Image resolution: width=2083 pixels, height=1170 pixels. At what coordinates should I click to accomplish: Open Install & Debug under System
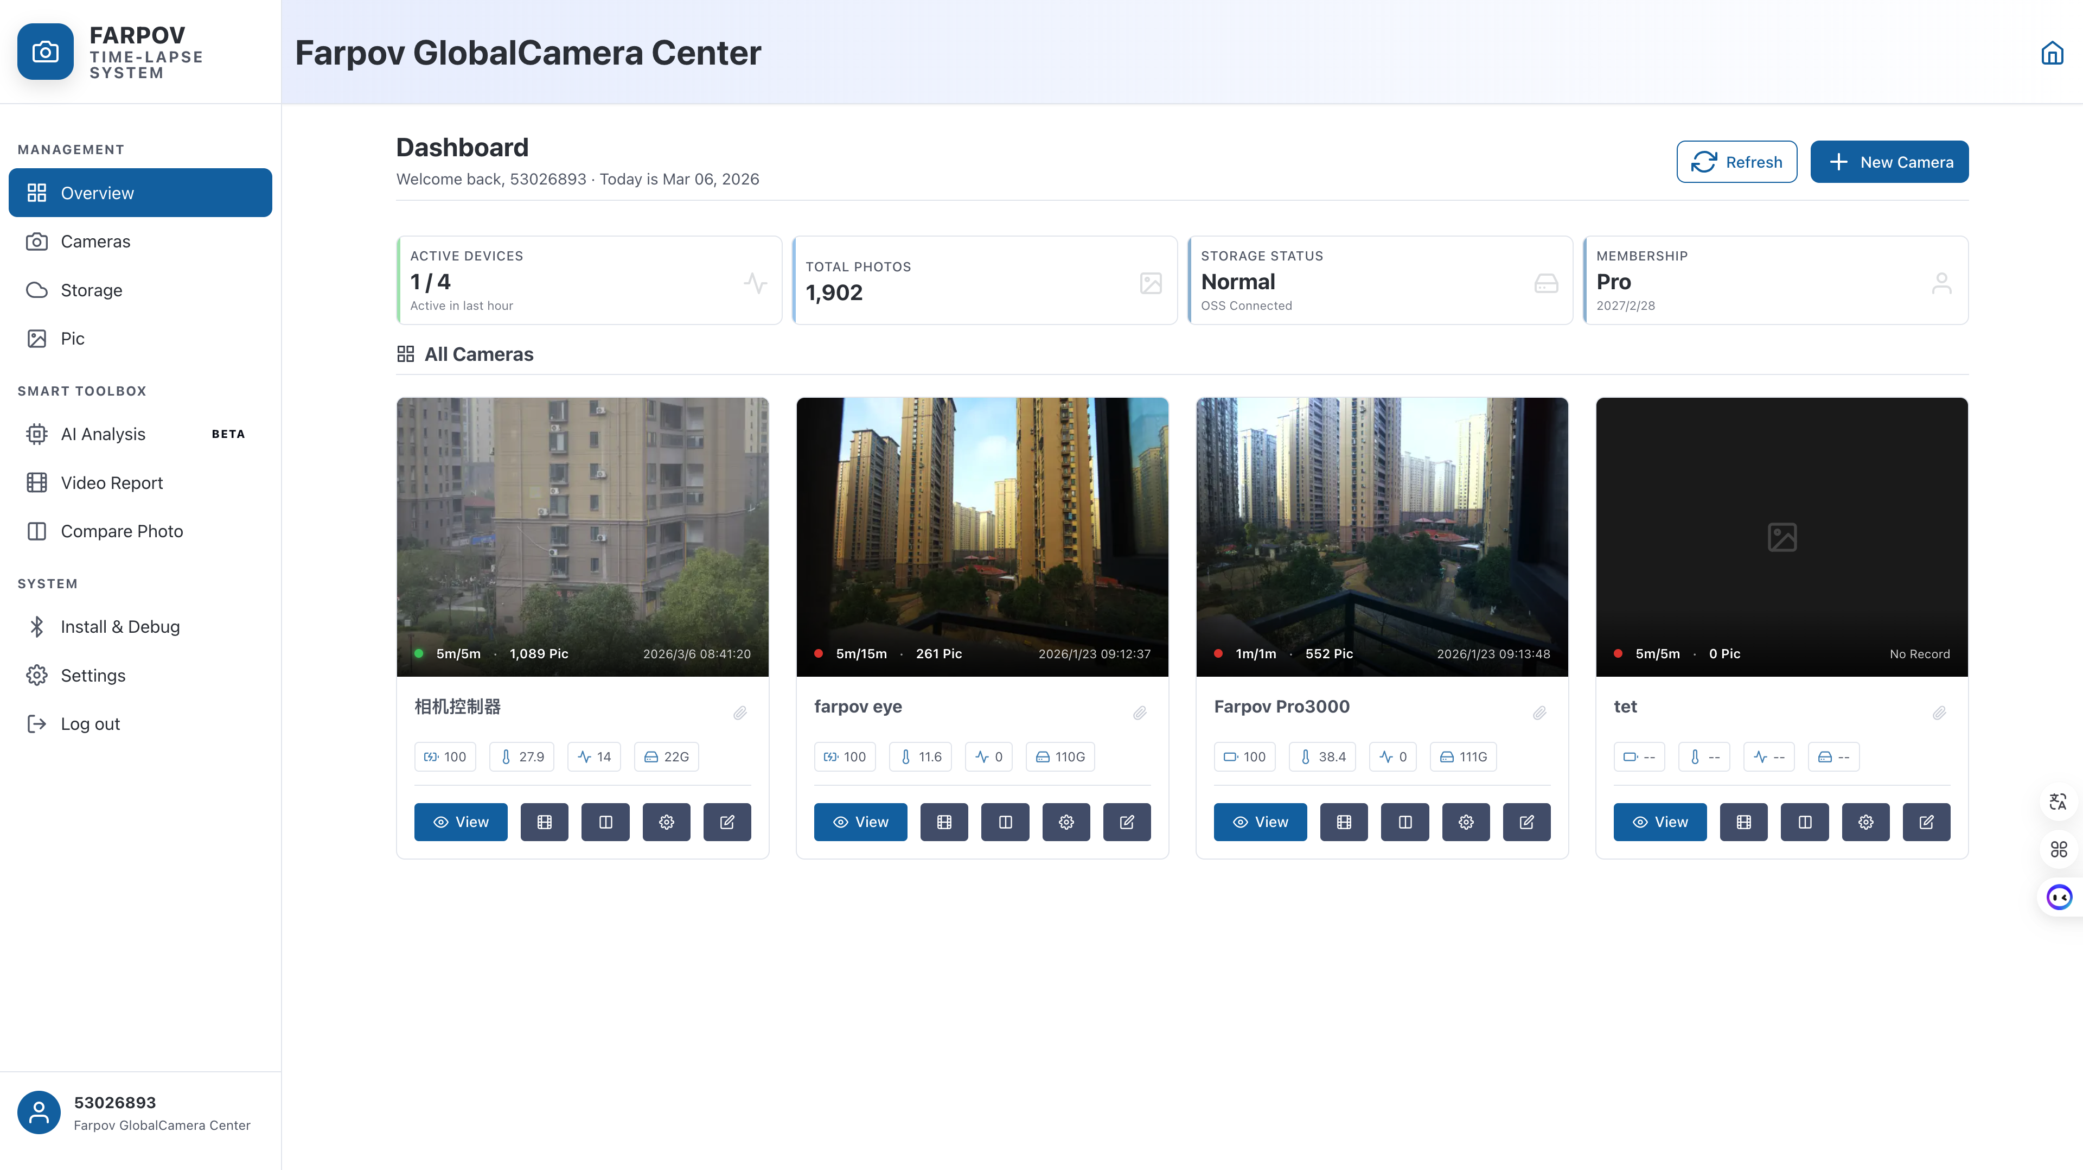(x=120, y=626)
